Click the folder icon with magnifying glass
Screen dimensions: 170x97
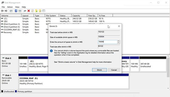(x=40, y=11)
